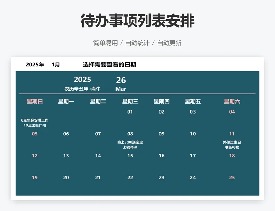Select calendar date 21

[x=98, y=178]
